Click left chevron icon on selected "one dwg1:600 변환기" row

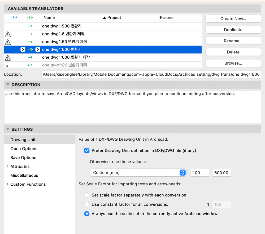23,49
